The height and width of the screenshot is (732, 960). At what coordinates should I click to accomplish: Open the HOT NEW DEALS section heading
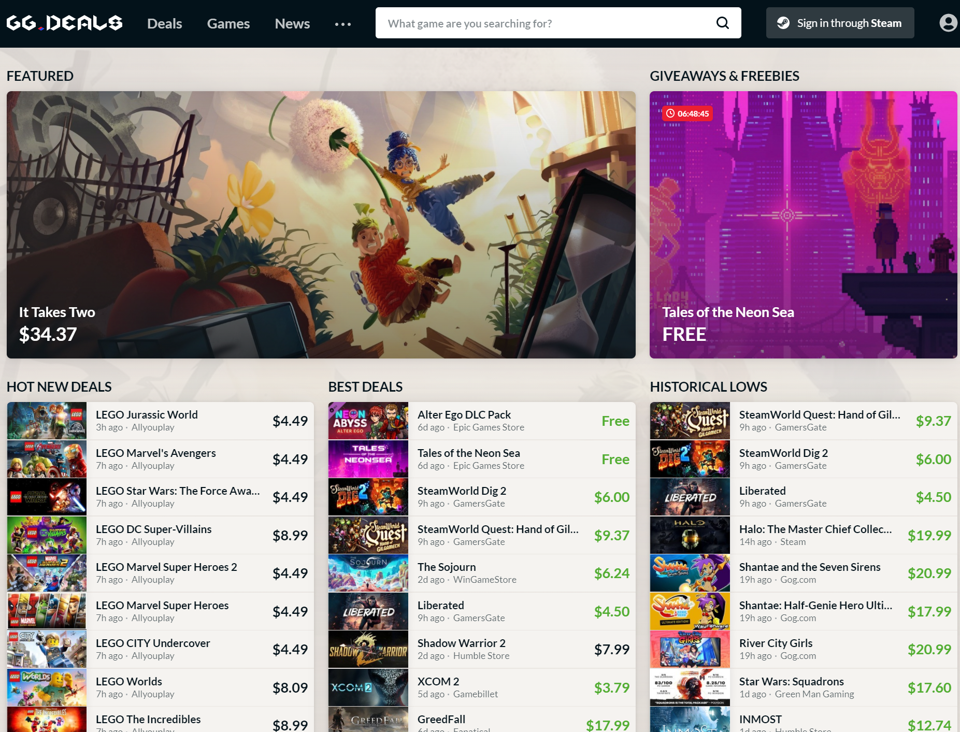click(x=59, y=386)
